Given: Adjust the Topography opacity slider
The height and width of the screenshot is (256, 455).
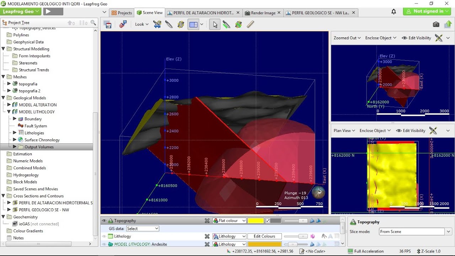Looking at the screenshot, I should [x=296, y=221].
